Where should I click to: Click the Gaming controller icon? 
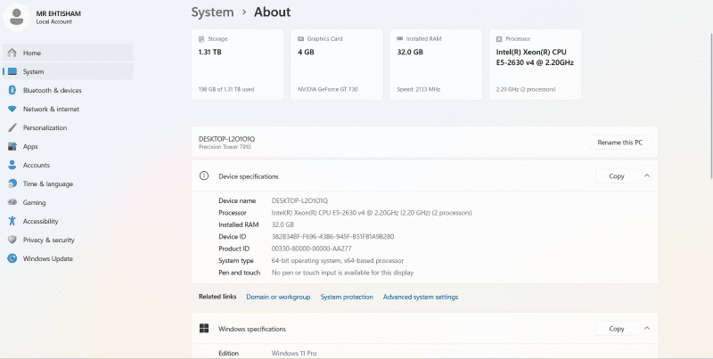coord(12,202)
